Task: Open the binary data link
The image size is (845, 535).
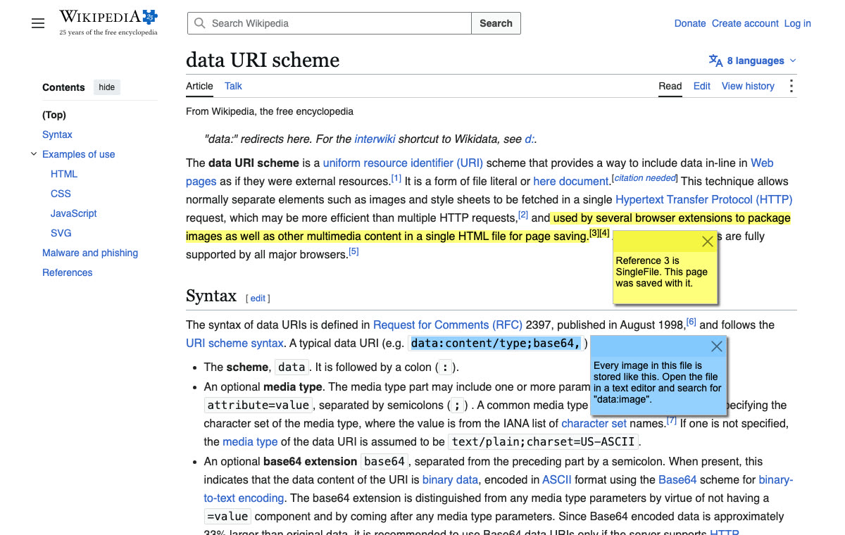Action: pos(450,479)
